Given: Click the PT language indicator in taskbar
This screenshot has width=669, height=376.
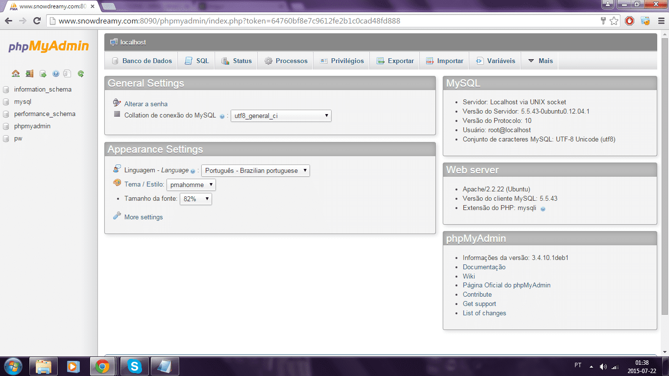Looking at the screenshot, I should [x=578, y=365].
